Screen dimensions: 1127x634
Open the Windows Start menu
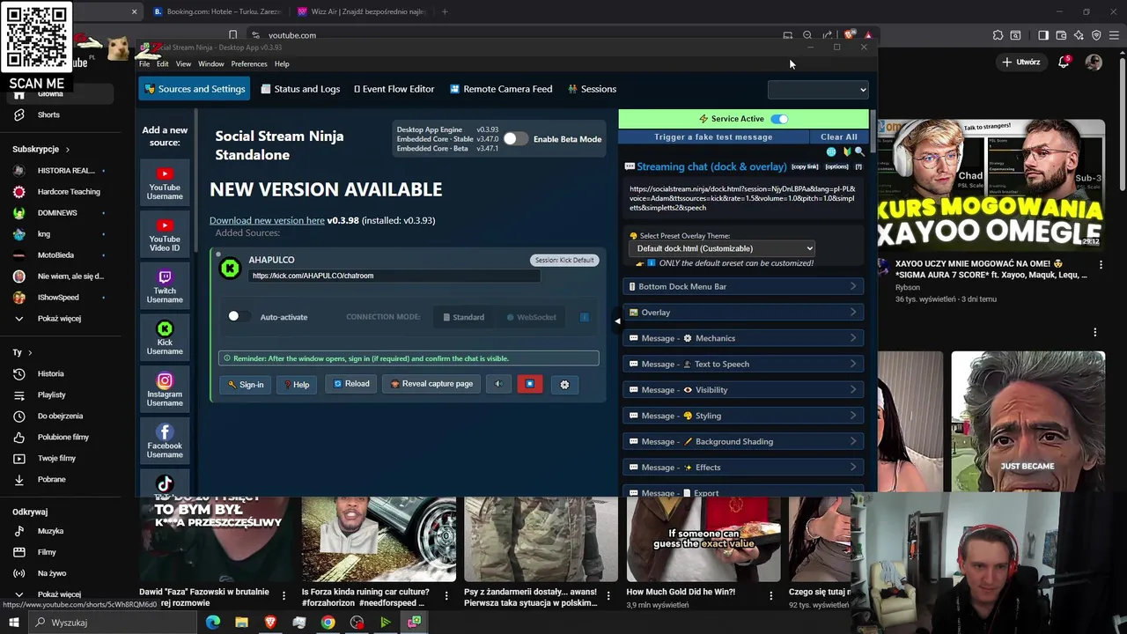click(x=14, y=623)
